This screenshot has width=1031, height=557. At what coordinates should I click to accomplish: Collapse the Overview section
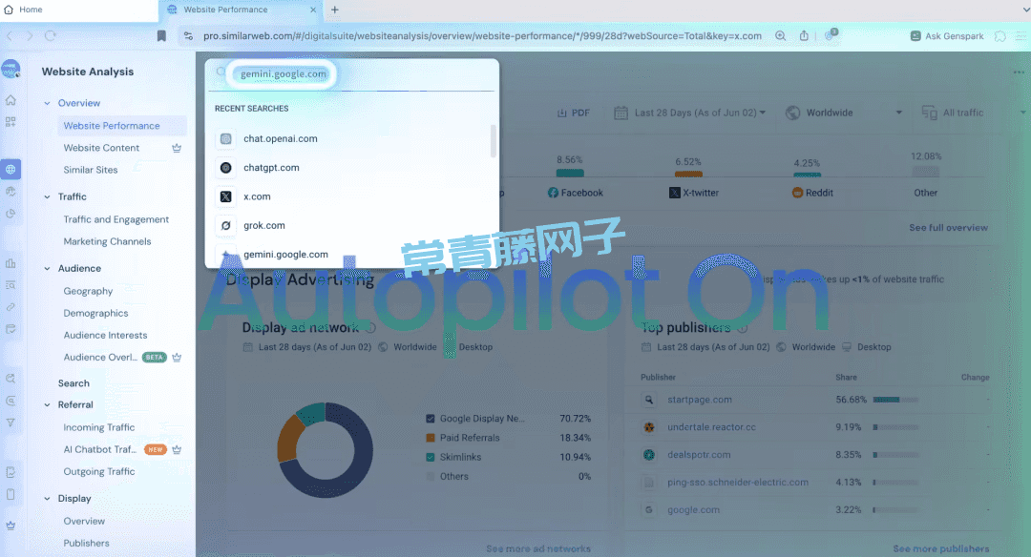coord(48,103)
